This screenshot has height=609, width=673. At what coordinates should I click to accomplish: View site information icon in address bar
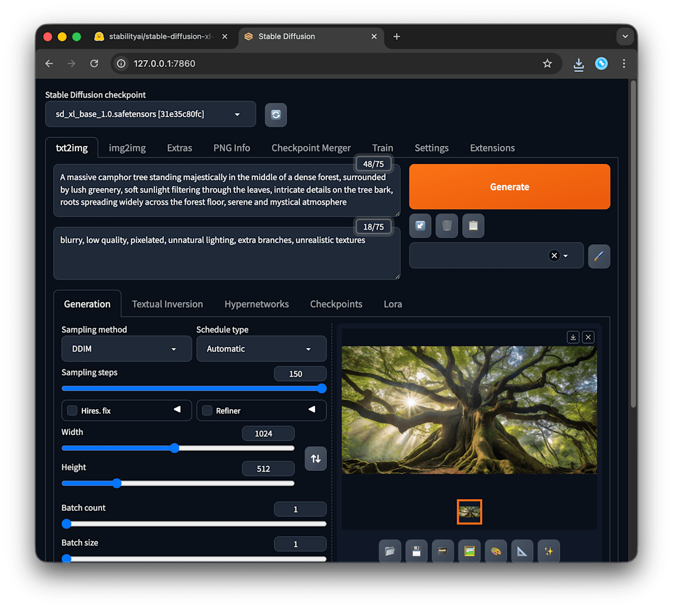(121, 63)
